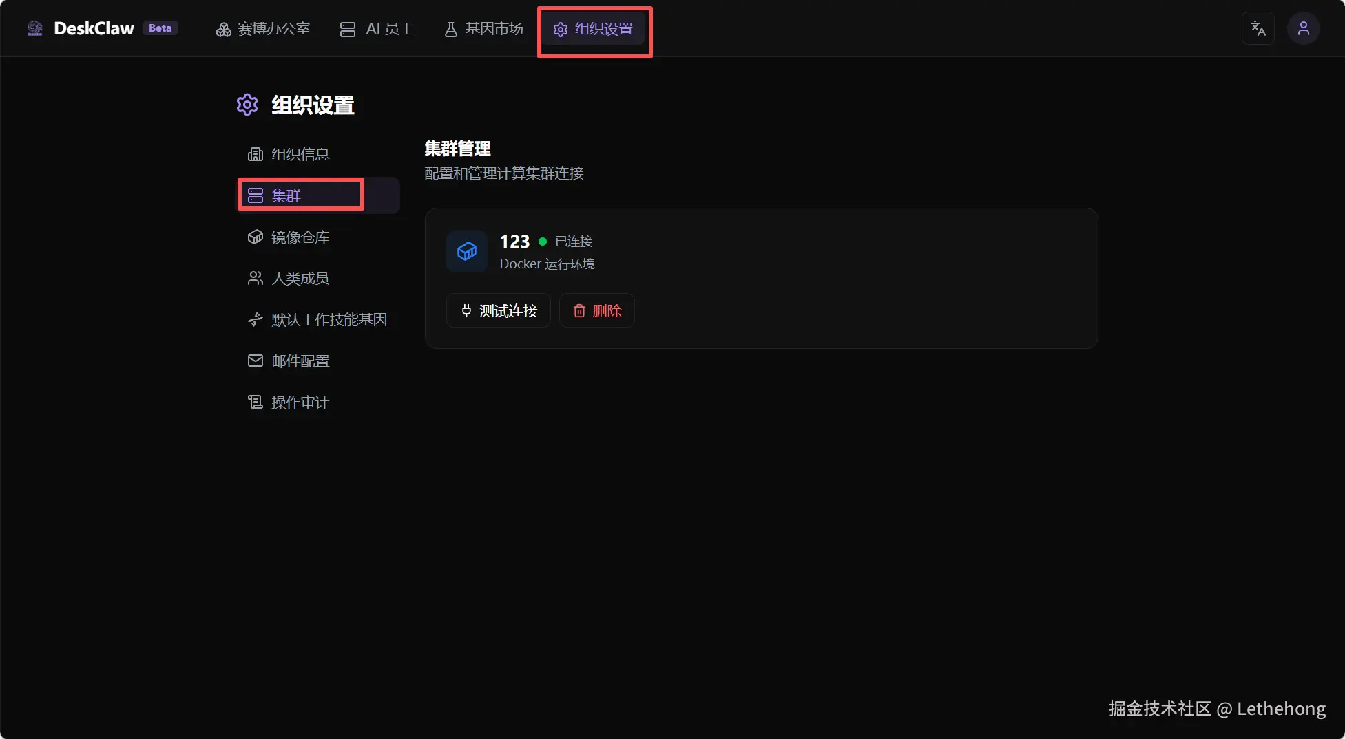Go to the 基因市场 tab
Screen dimensions: 1345x739
click(483, 29)
